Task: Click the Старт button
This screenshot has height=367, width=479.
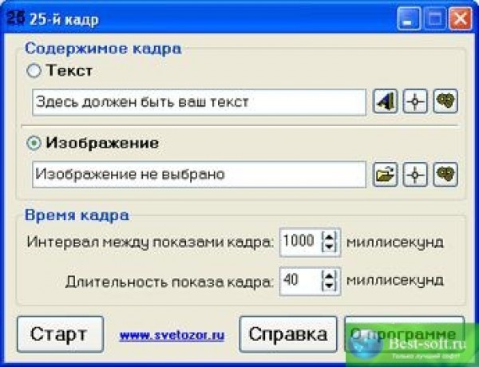Action: pos(60,334)
